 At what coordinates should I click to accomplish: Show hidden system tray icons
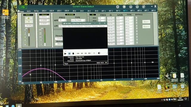point(162,100)
